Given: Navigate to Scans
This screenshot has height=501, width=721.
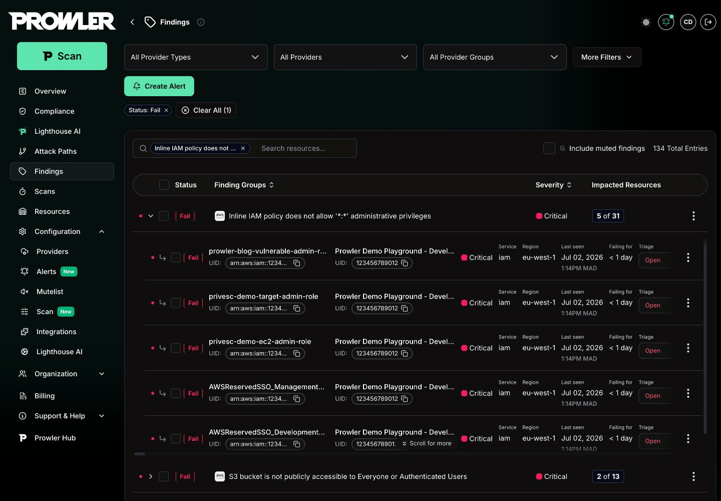Looking at the screenshot, I should 62,191.
